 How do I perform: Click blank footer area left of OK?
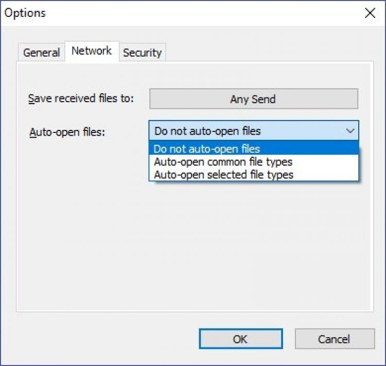103,339
